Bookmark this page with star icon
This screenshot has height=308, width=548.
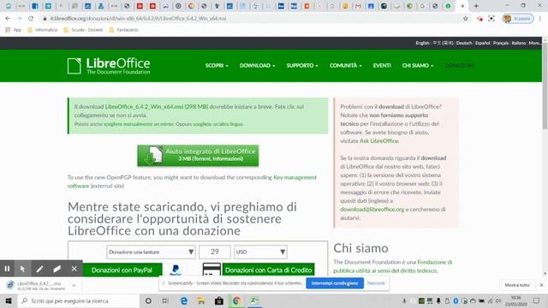[466, 19]
